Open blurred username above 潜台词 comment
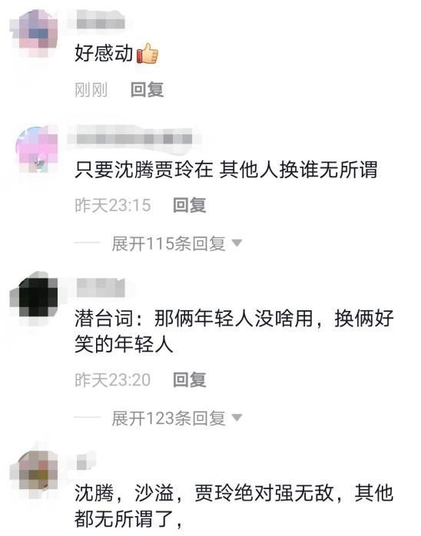The height and width of the screenshot is (536, 421). [x=101, y=288]
